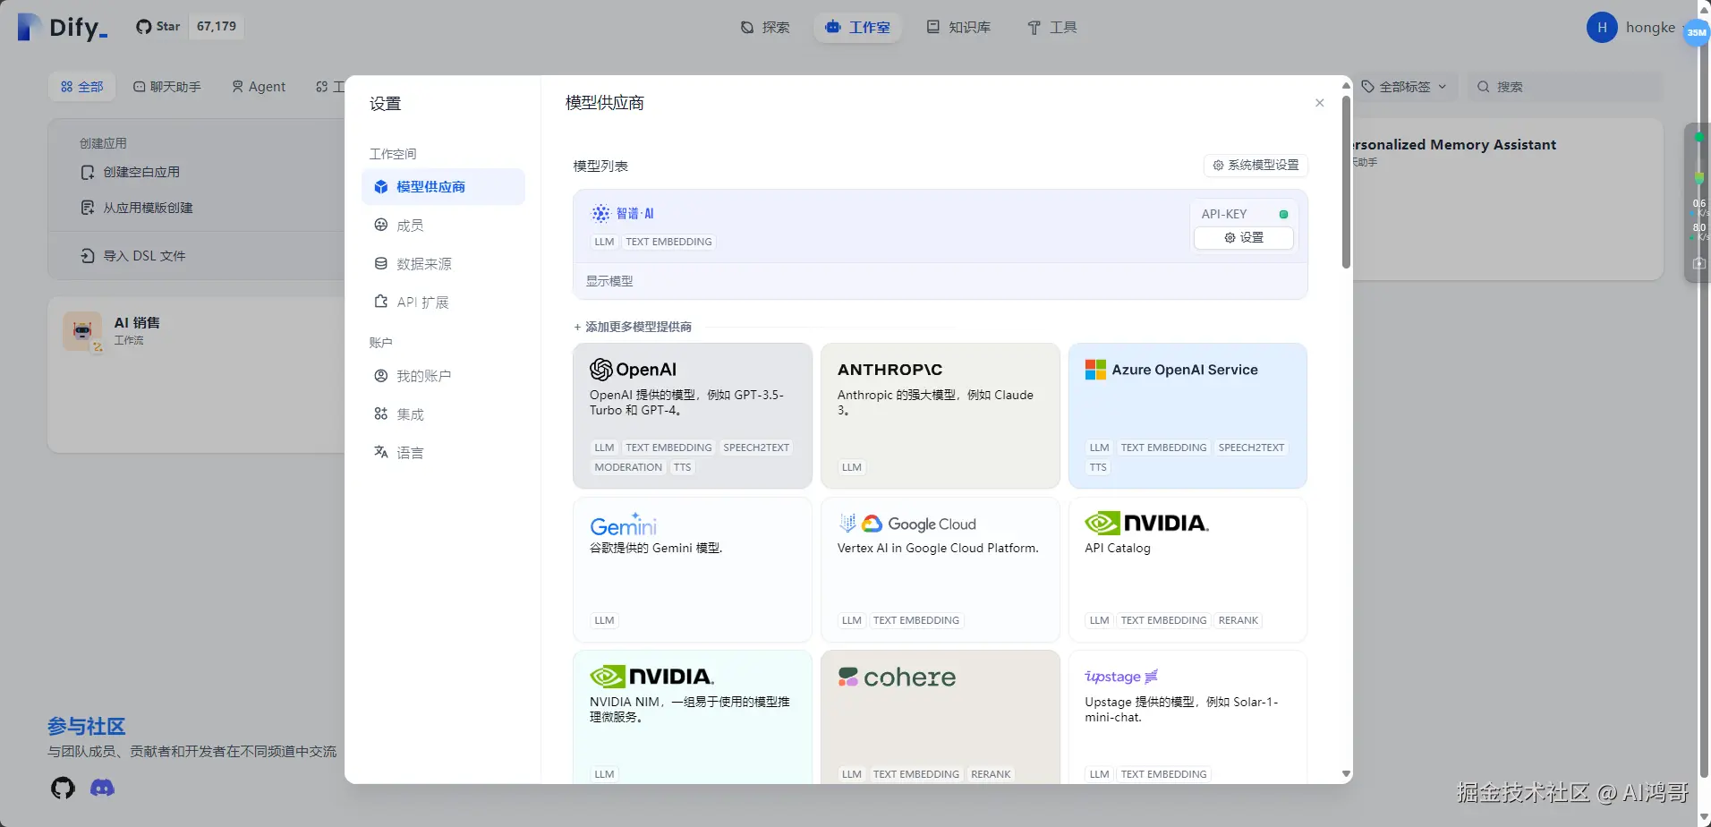Viewport: 1711px width, 827px height.
Task: Click the scrollbar up arrow in dialog
Action: coord(1346,85)
